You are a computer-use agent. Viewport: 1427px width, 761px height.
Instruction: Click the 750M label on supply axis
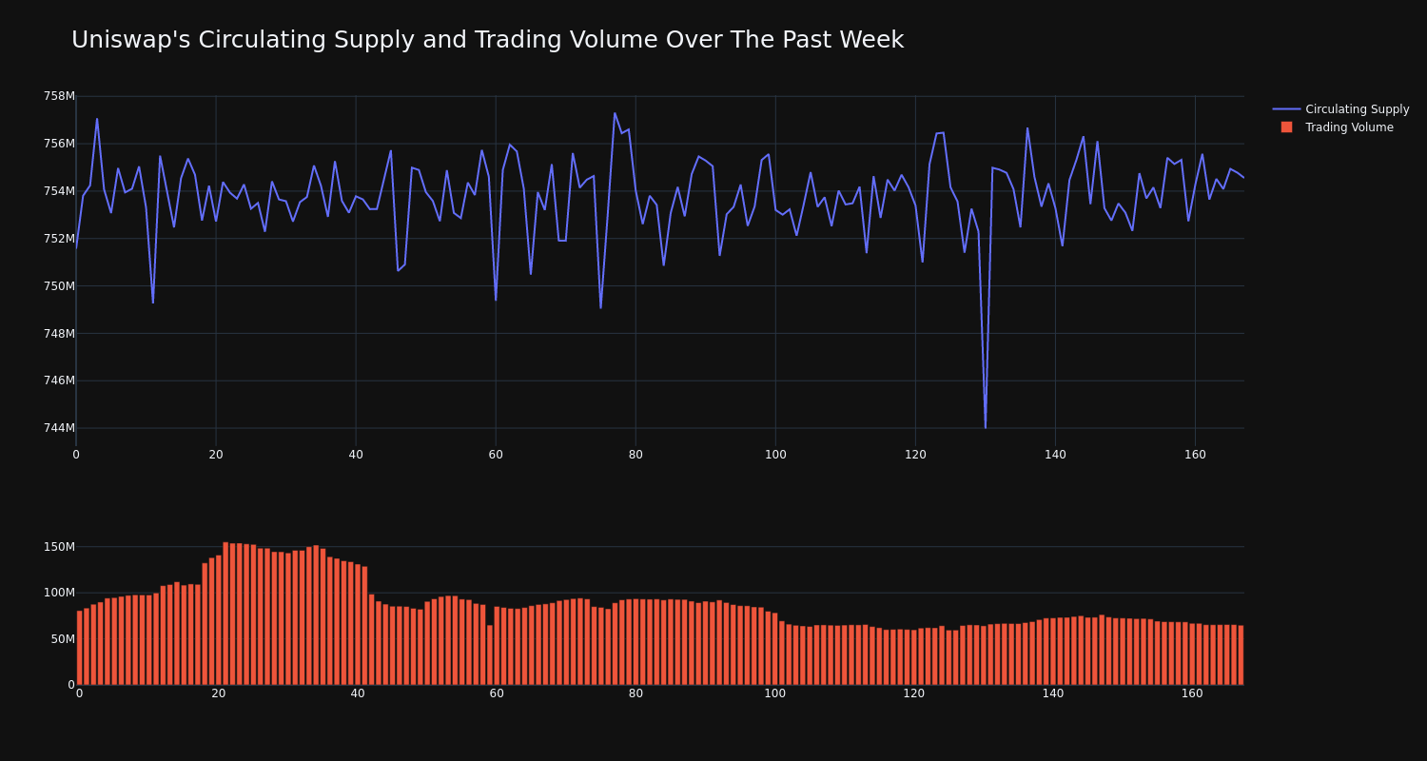pyautogui.click(x=59, y=285)
